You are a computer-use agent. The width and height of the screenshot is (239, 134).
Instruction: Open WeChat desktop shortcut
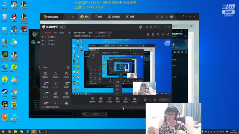[x=14, y=43]
